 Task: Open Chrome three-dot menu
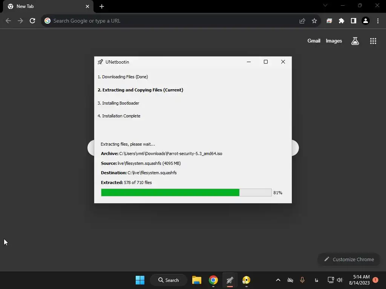tap(378, 21)
